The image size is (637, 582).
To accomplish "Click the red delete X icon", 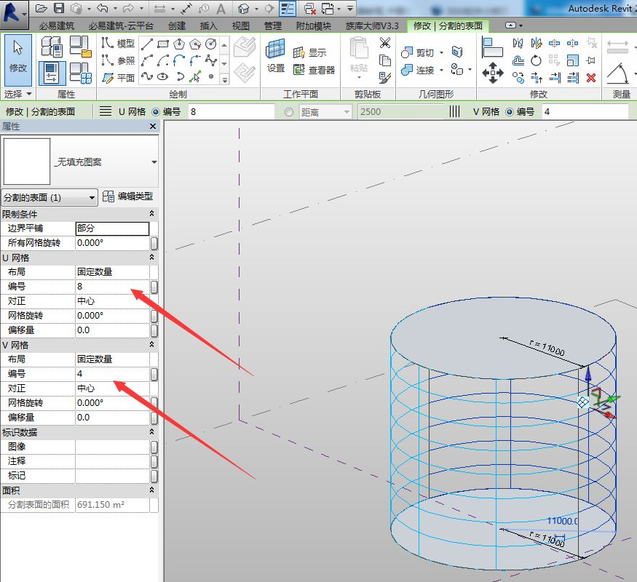I will [591, 78].
